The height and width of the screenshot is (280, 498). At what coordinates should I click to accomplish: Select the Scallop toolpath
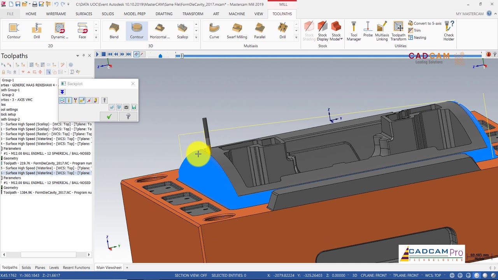point(182,31)
